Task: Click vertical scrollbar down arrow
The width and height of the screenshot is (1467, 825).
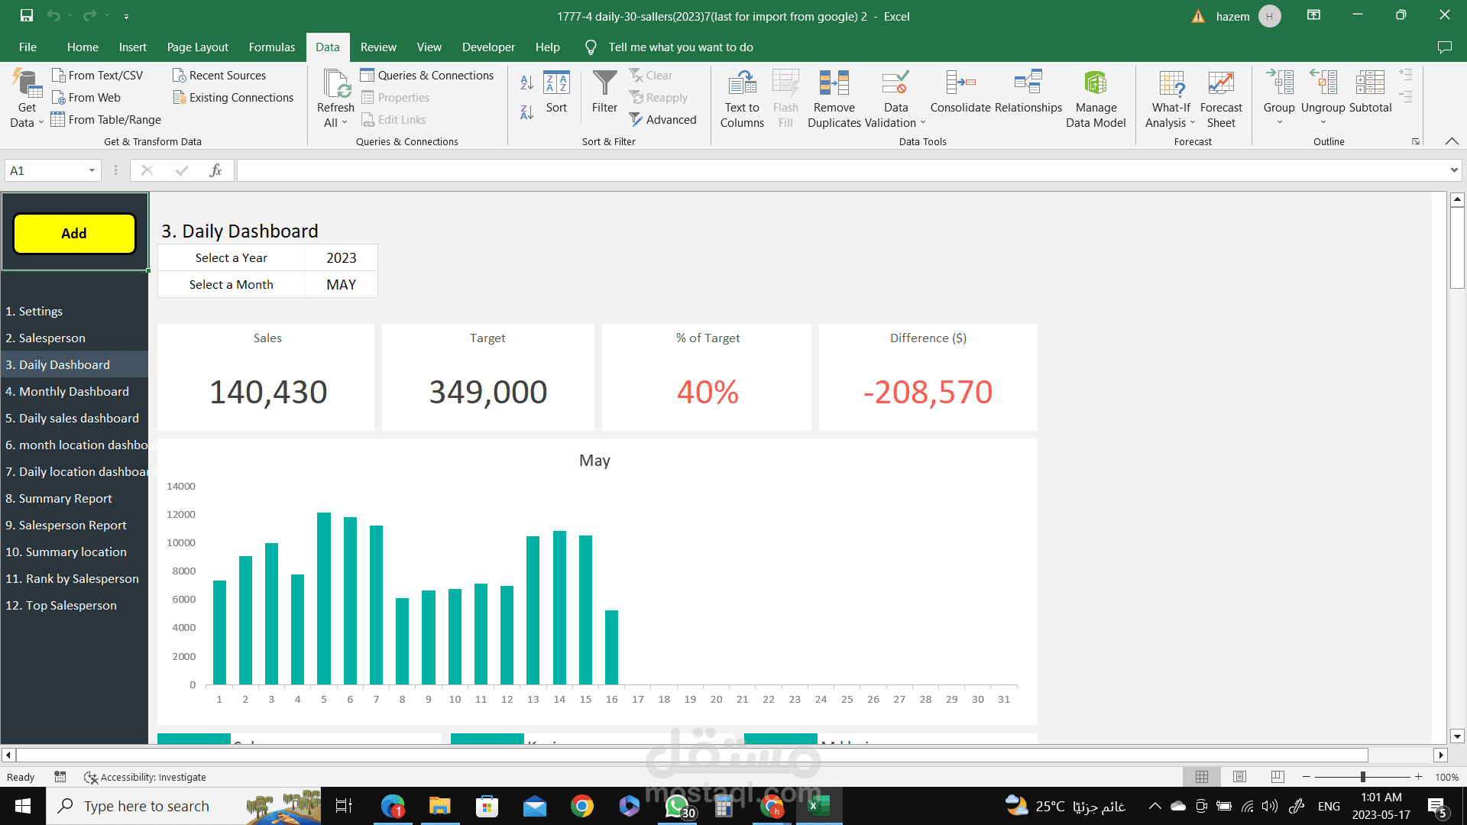Action: [1457, 736]
